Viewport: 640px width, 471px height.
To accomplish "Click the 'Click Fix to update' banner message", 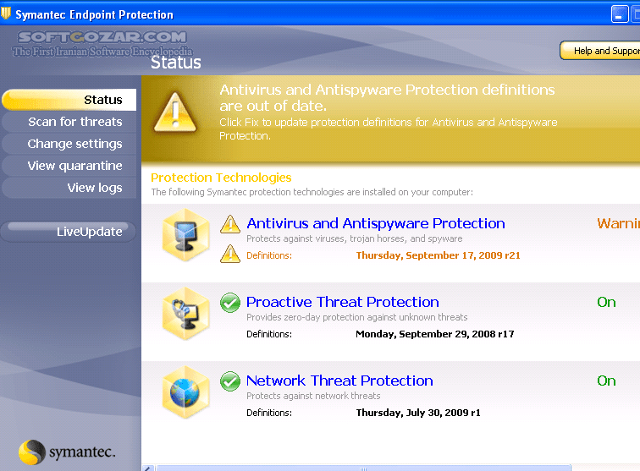I will pyautogui.click(x=389, y=129).
